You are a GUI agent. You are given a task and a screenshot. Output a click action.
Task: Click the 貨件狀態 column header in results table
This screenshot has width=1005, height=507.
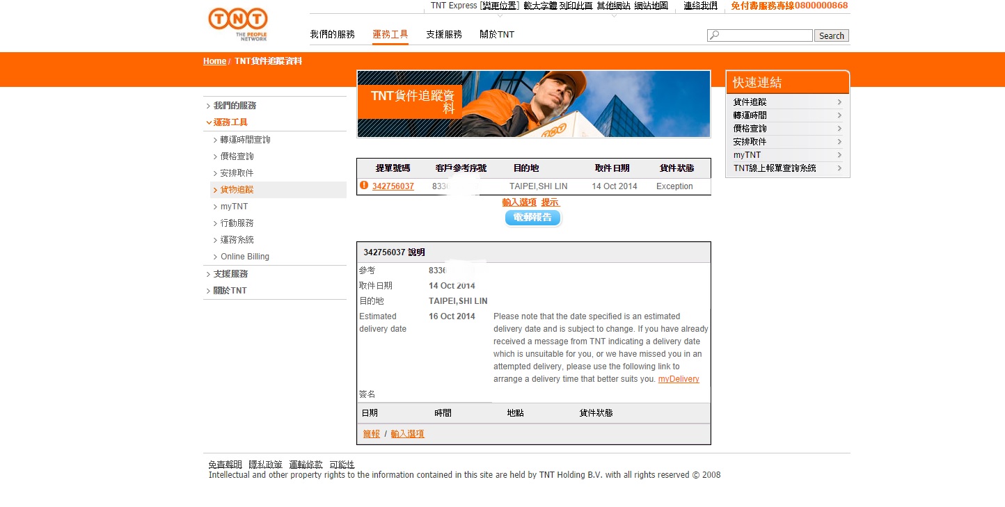676,168
